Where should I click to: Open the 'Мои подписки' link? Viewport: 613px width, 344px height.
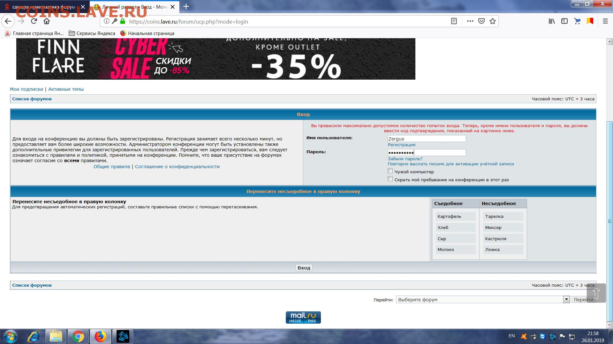26,89
